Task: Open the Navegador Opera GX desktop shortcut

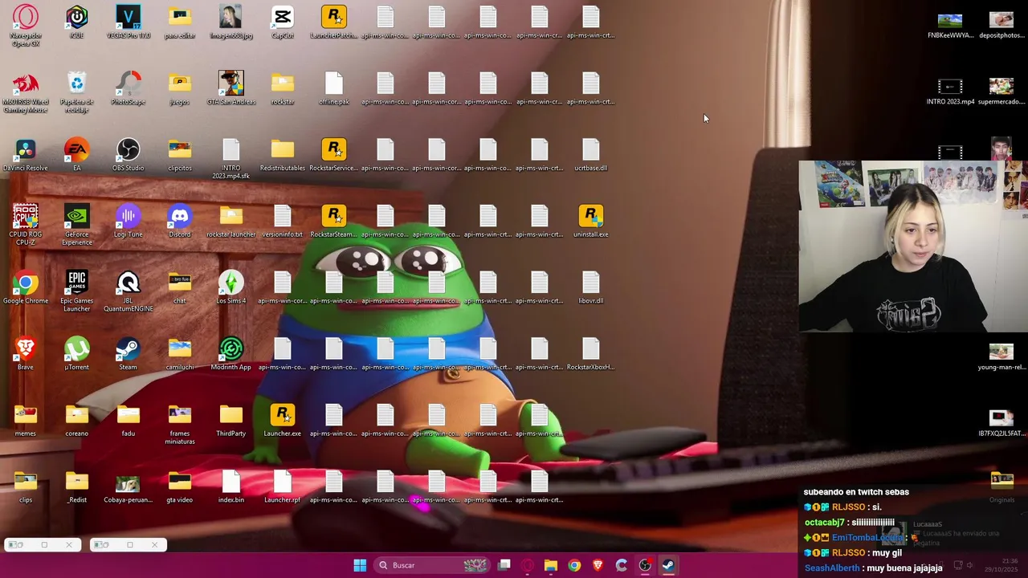Action: [x=26, y=25]
